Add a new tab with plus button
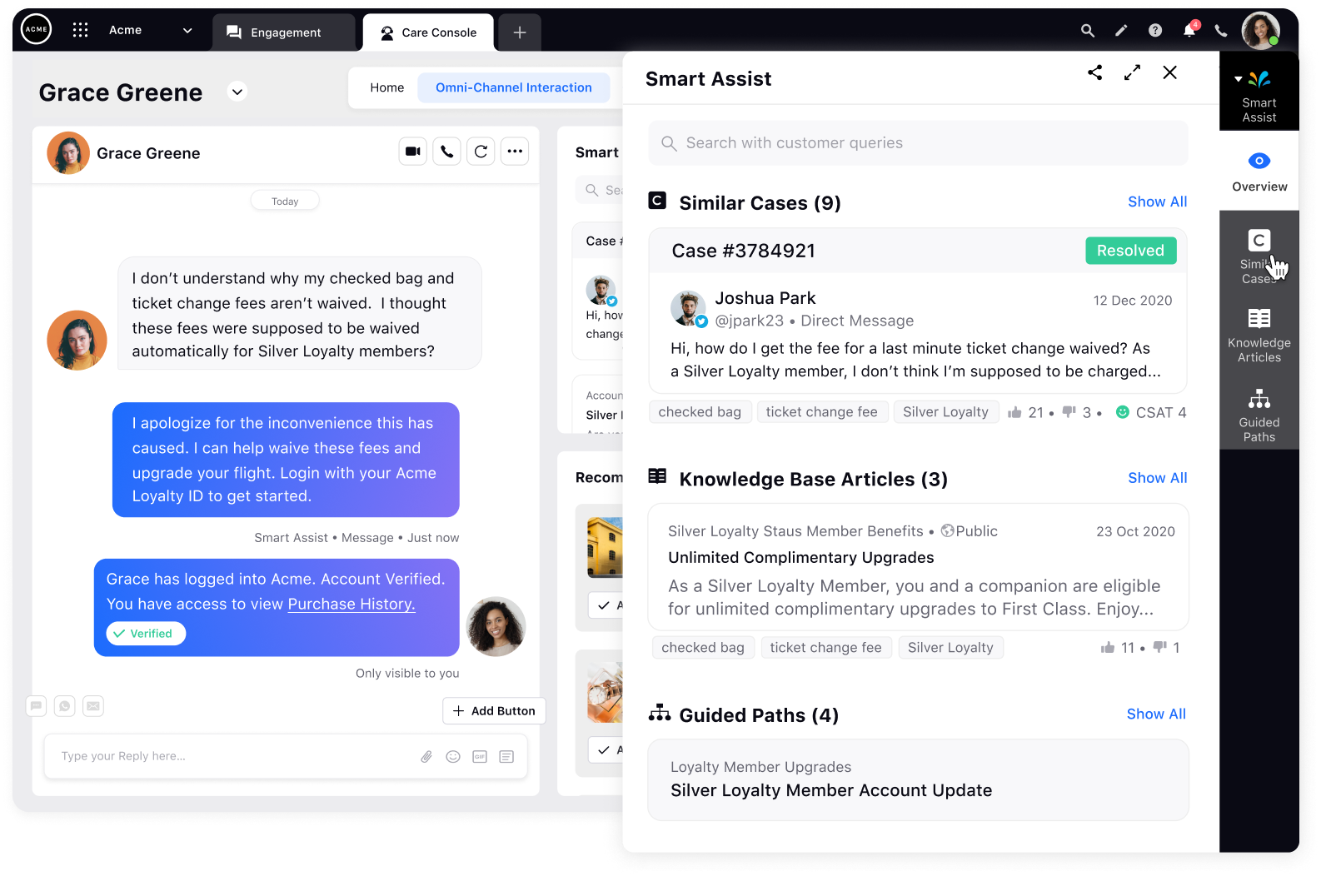Viewport: 1321px width, 876px height. coord(520,32)
